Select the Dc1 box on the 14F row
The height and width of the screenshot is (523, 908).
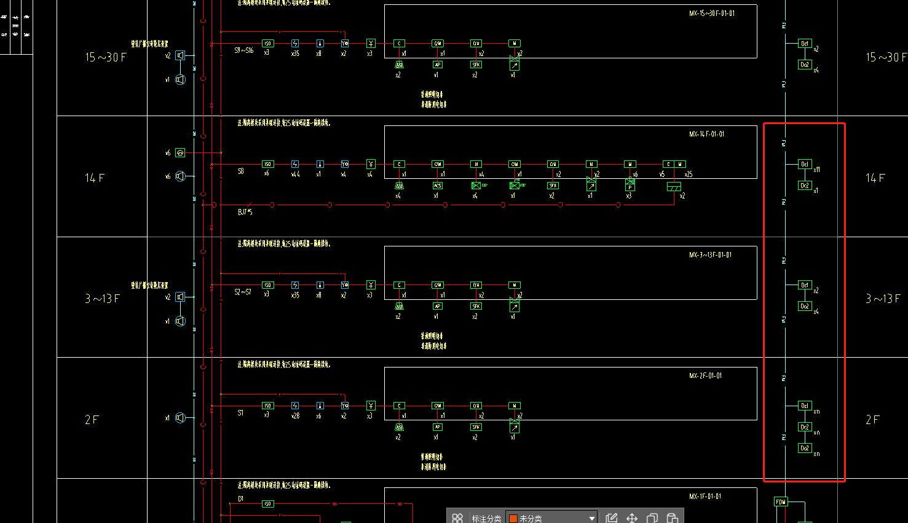pos(805,164)
